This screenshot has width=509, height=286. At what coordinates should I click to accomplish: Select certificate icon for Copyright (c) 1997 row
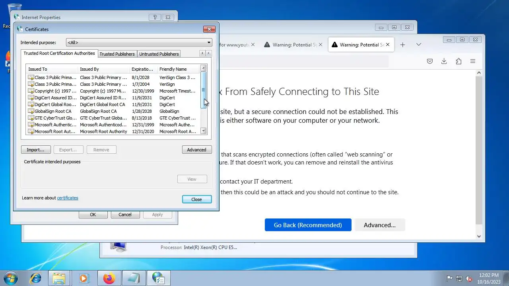(x=31, y=91)
